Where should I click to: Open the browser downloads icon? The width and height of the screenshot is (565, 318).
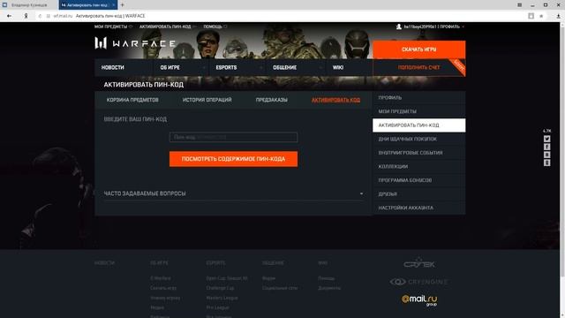point(559,16)
